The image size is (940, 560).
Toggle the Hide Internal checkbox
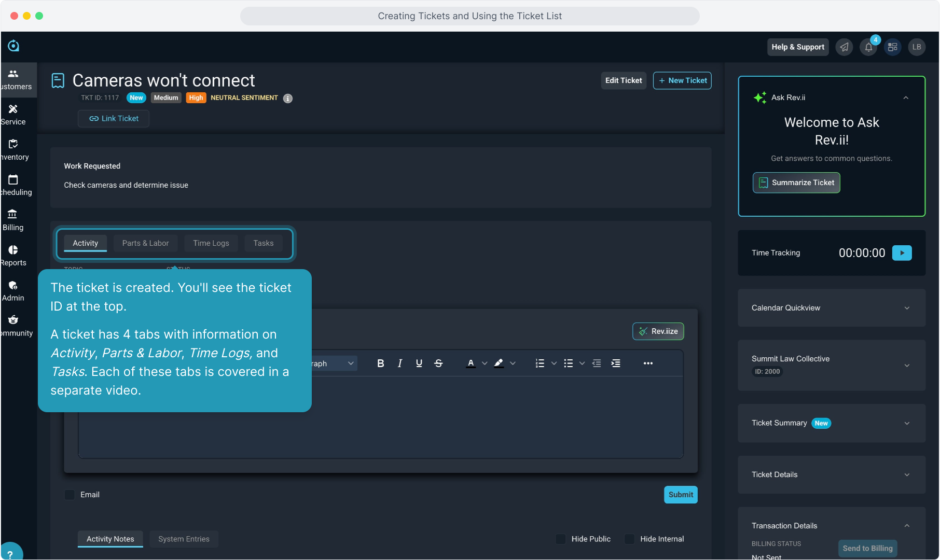630,539
